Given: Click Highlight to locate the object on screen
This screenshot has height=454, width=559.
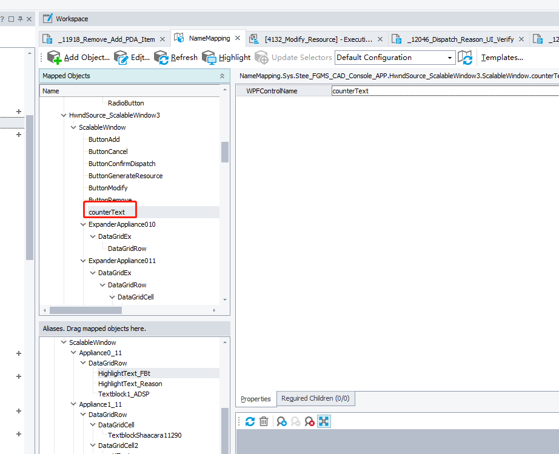Looking at the screenshot, I should point(226,58).
